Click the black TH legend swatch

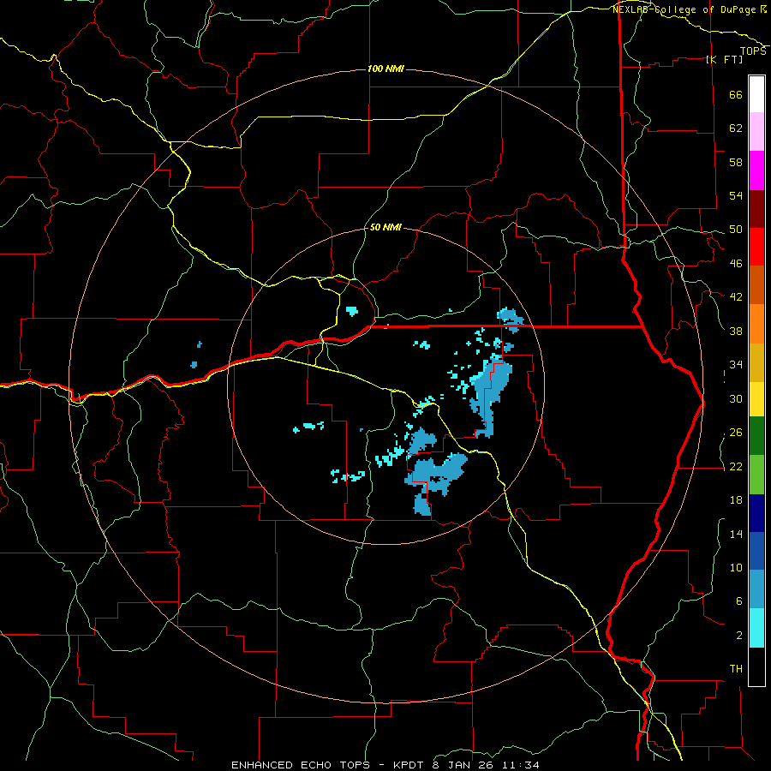coord(756,666)
